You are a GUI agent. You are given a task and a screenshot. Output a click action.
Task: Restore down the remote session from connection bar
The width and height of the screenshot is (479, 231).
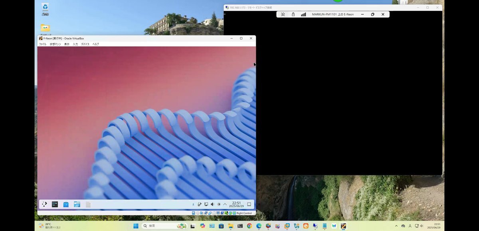pyautogui.click(x=372, y=14)
